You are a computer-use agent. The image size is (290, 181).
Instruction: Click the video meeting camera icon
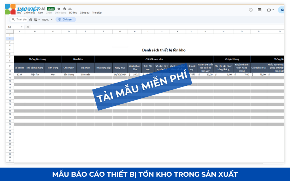(269, 10)
